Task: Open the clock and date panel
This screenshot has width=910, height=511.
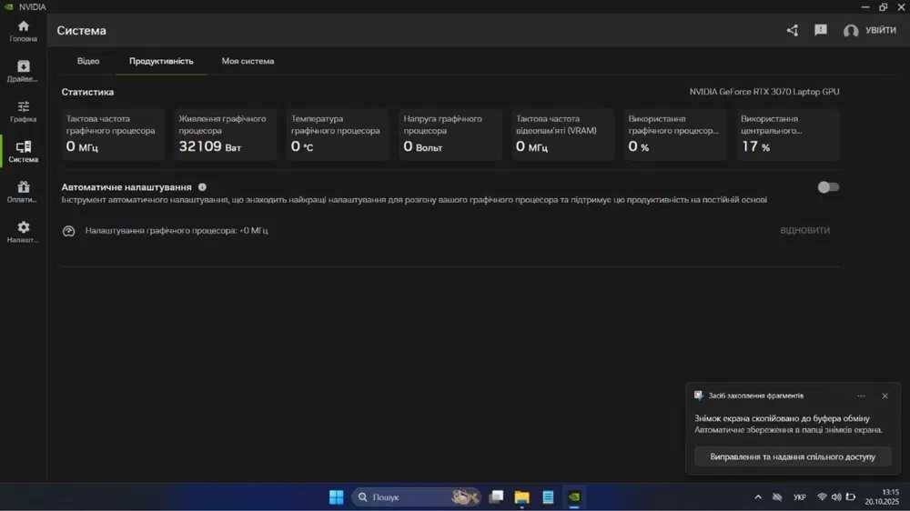Action: coord(882,497)
